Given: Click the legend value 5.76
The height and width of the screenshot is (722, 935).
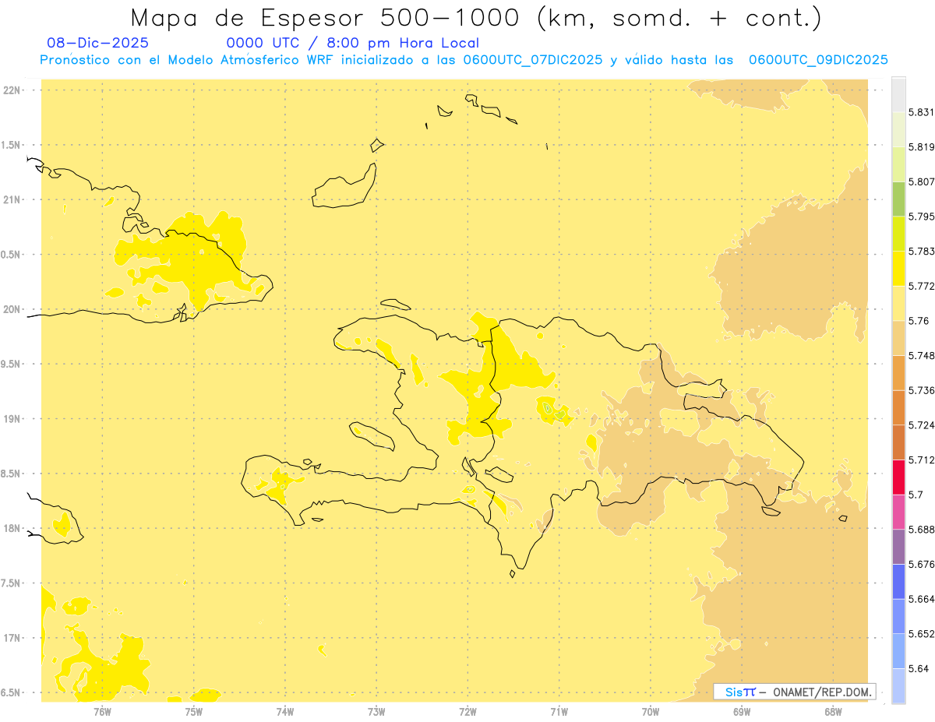Looking at the screenshot, I should (919, 321).
